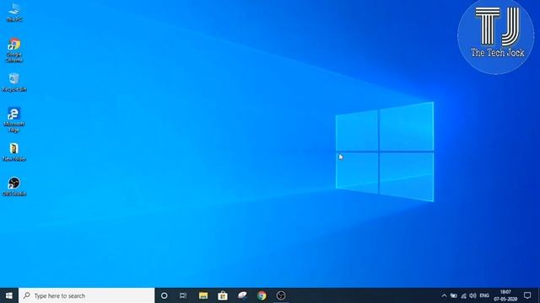Select the Recycle Bin desktop icon
This screenshot has height=303, width=540.
14,82
